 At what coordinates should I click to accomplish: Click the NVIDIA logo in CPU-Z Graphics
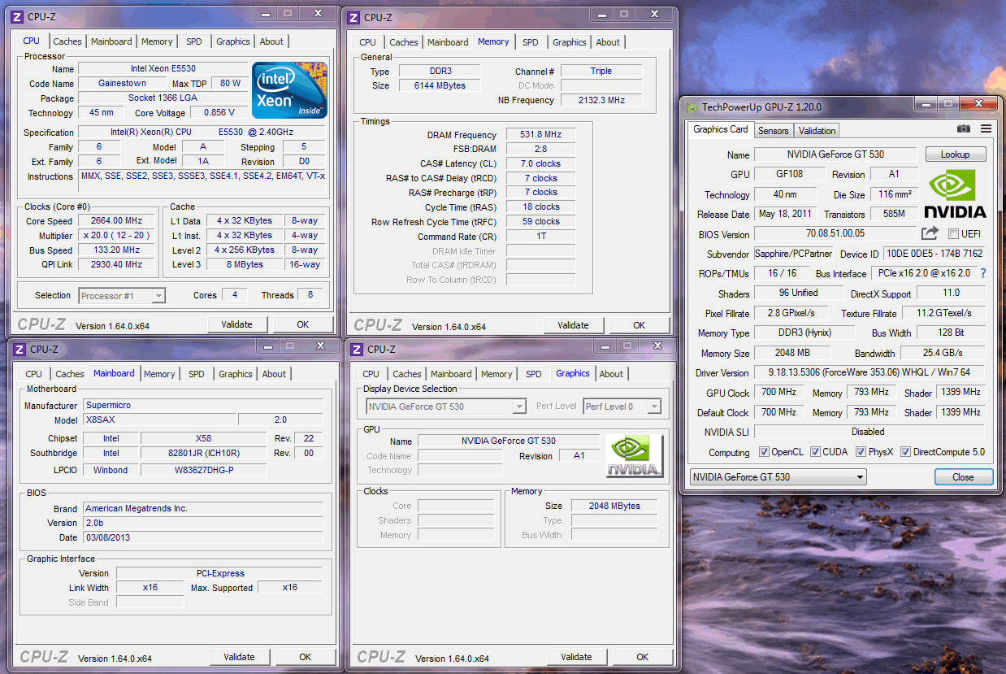tap(635, 456)
